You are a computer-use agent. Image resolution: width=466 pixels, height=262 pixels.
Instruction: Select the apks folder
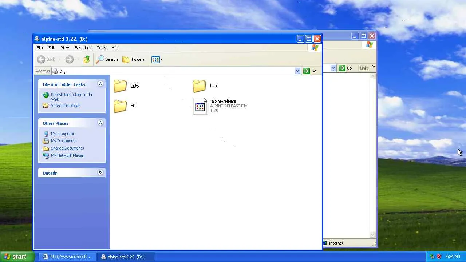[x=127, y=86]
